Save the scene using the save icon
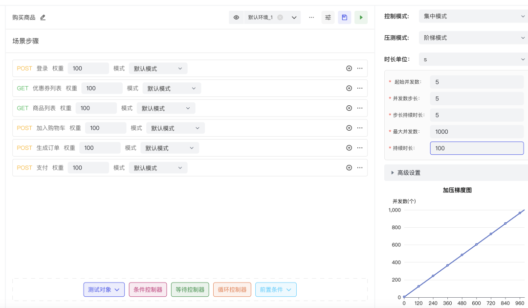Screen dimensions: 528x308 coord(344,17)
